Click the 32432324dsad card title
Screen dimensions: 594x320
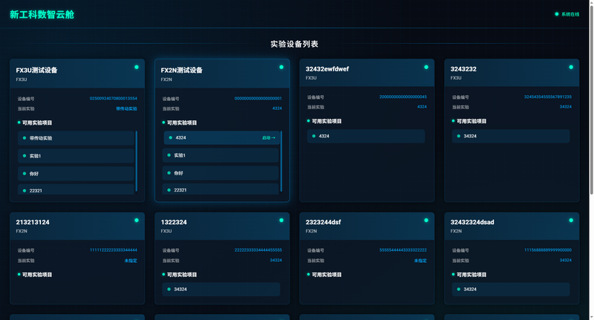point(472,222)
